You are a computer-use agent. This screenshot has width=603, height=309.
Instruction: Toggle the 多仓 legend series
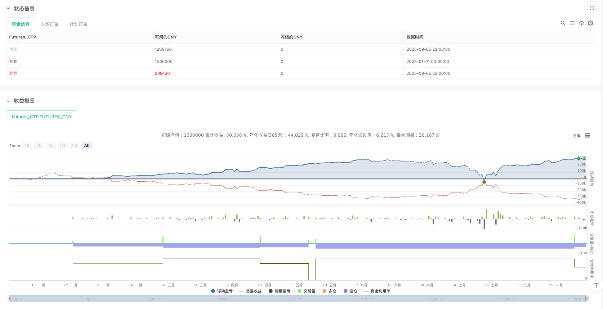point(329,291)
